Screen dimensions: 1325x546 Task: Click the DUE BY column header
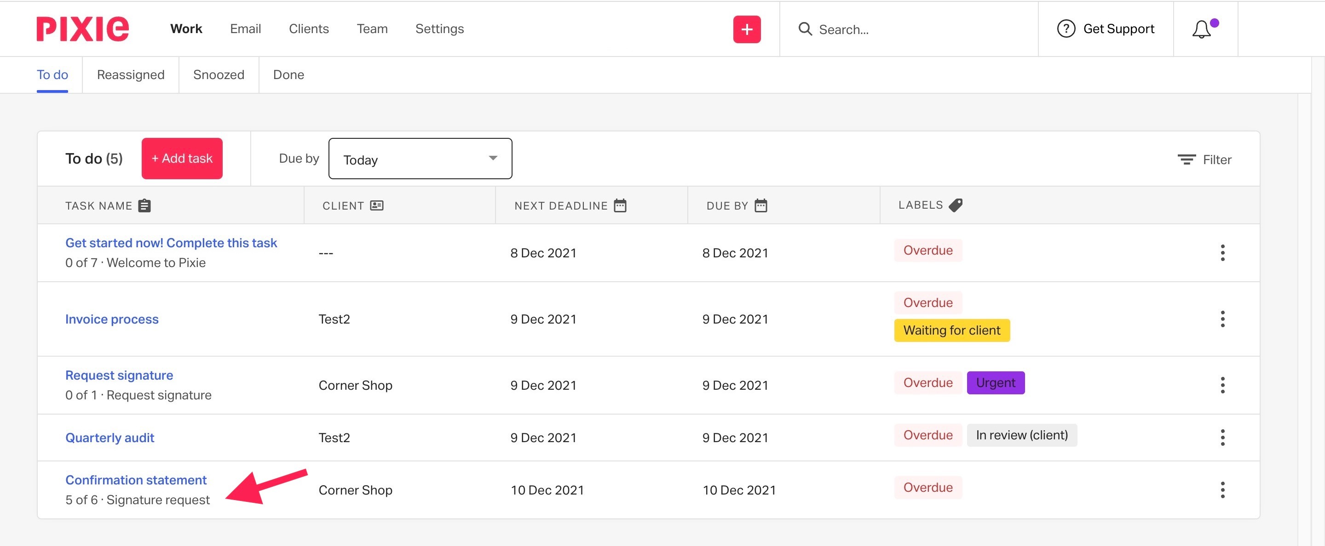click(x=727, y=206)
